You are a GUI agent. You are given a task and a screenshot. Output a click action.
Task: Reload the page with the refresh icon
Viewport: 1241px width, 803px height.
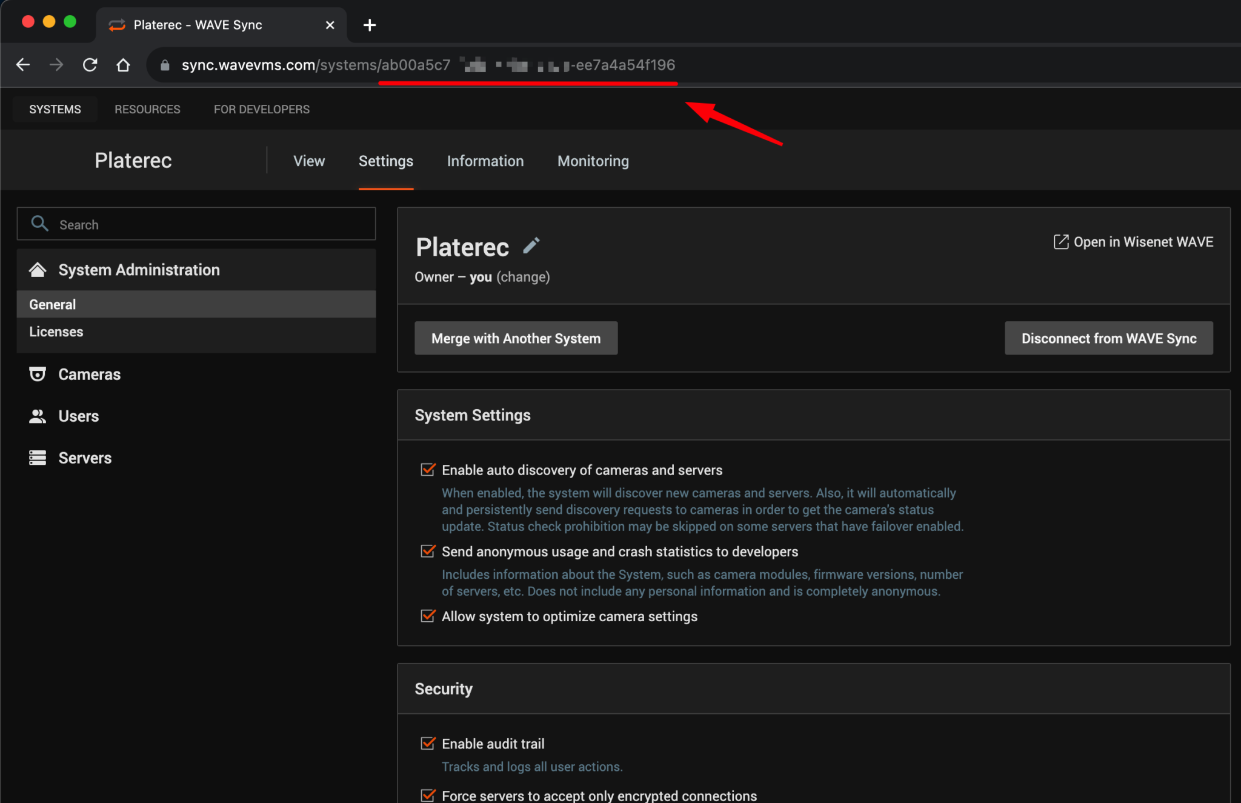pyautogui.click(x=90, y=65)
